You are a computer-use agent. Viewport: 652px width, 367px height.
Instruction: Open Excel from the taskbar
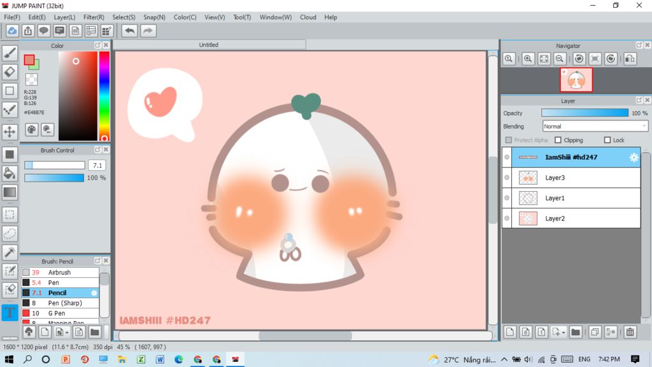[x=141, y=359]
